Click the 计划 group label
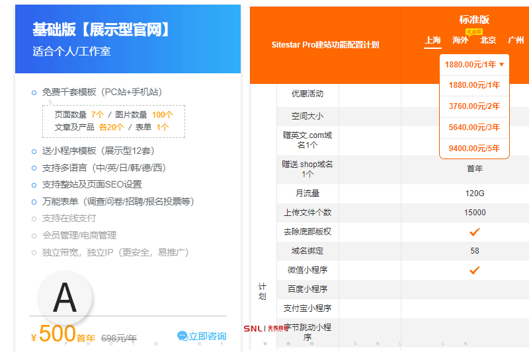The height and width of the screenshot is (352, 529). [262, 292]
